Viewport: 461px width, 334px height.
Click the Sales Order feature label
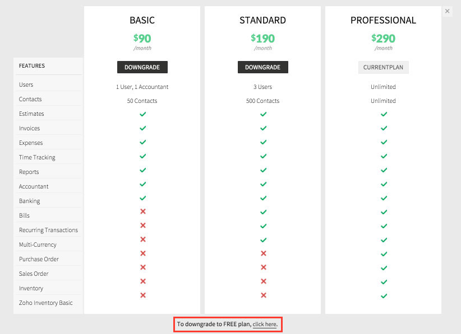click(34, 274)
